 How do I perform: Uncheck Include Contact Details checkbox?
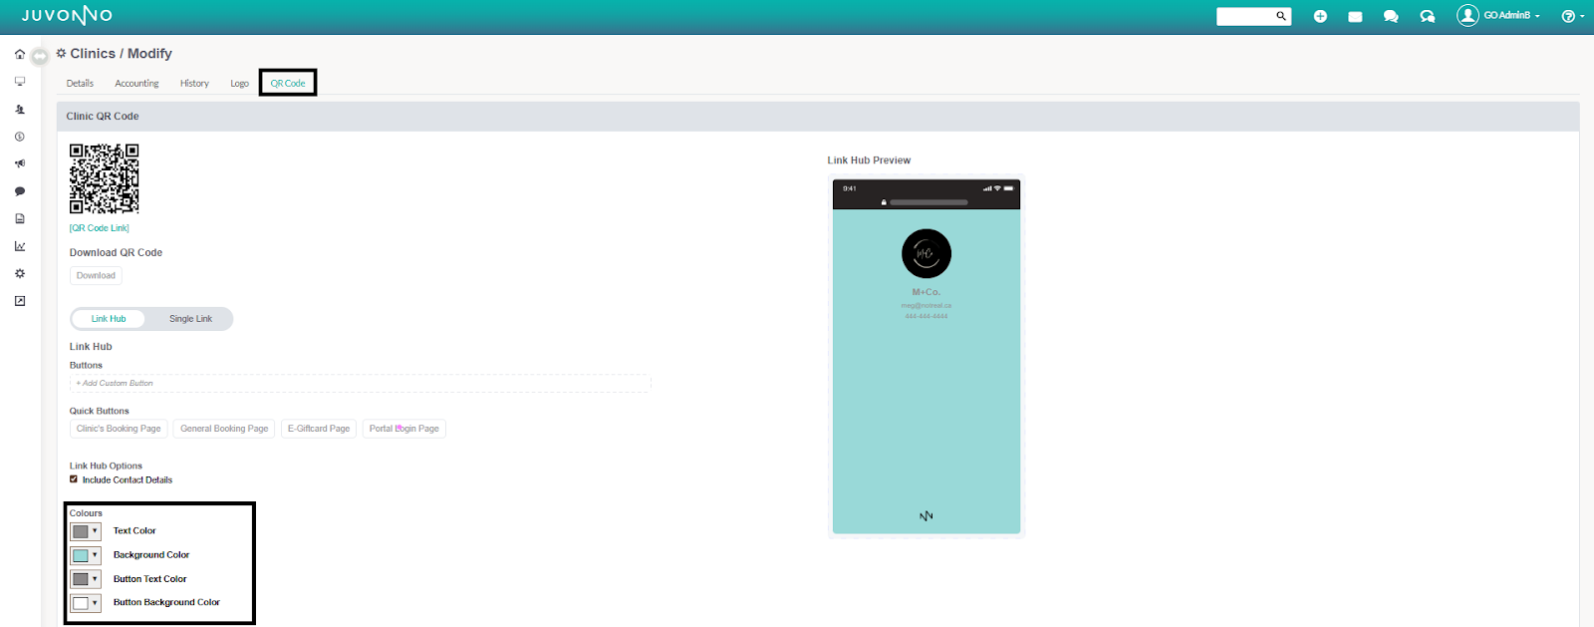click(x=74, y=479)
